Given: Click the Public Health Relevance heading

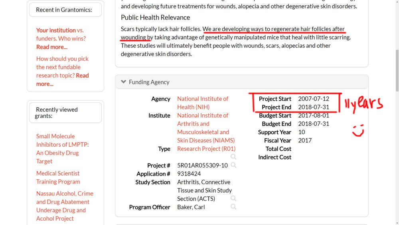Looking at the screenshot, I should [x=155, y=18].
